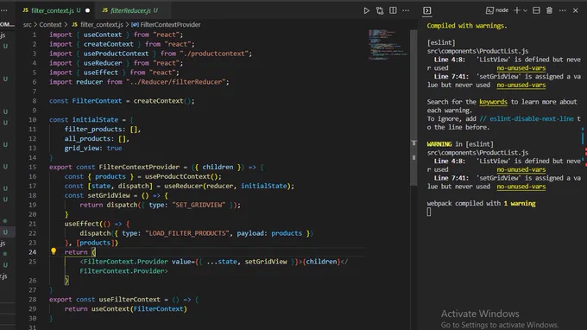Click 'createContext()' call on line 8
This screenshot has height=330, width=587.
pos(162,101)
